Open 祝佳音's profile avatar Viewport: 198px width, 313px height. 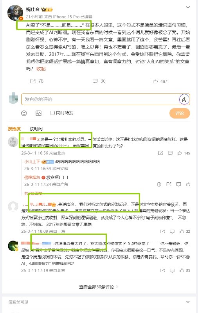click(15, 13)
